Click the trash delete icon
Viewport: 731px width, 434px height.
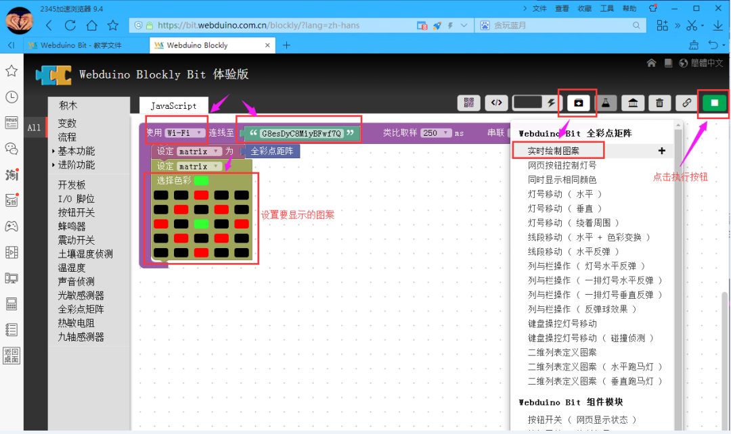[659, 103]
